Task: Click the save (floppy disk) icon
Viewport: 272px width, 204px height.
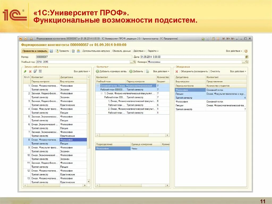Action: (x=51, y=51)
